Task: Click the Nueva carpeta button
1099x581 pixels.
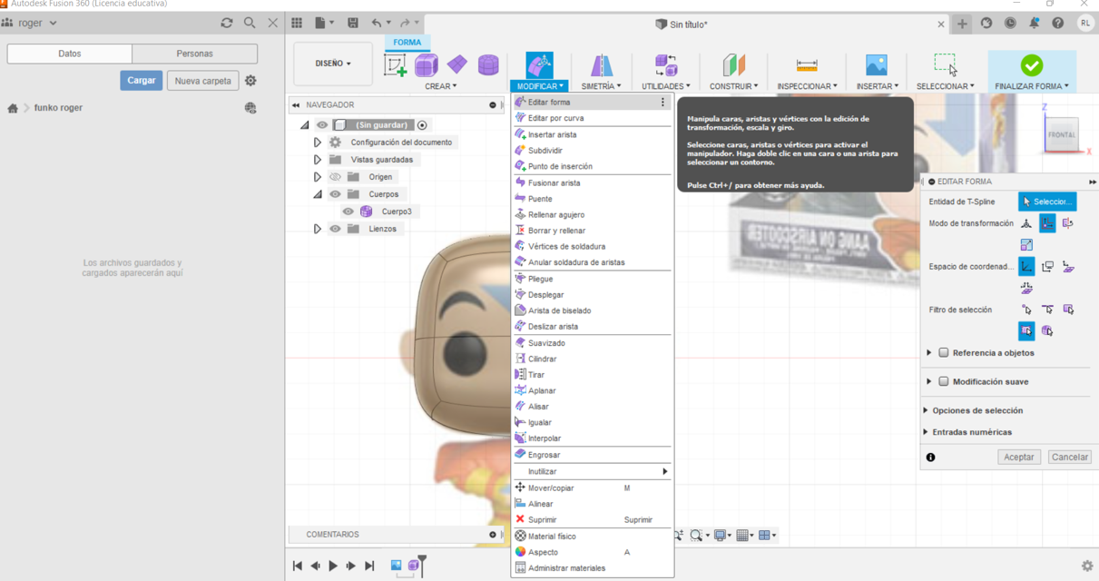Action: (203, 81)
